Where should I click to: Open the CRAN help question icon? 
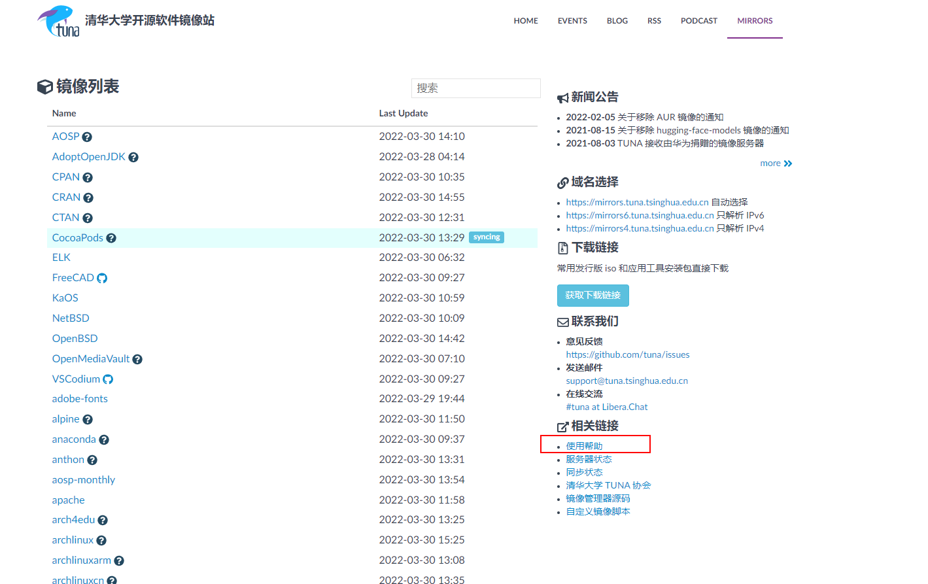88,198
